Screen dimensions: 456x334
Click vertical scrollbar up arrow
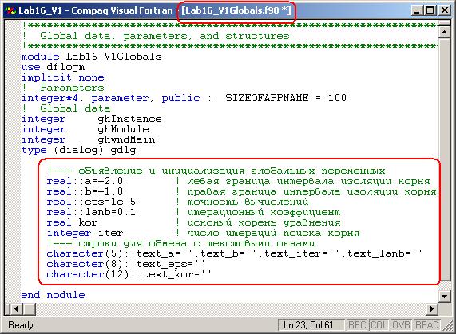click(444, 32)
